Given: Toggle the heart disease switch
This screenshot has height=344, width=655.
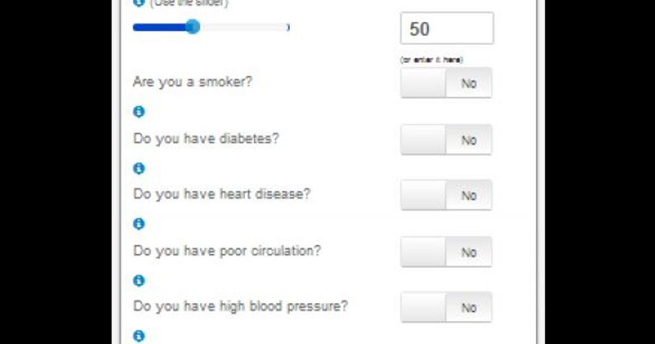Looking at the screenshot, I should pyautogui.click(x=446, y=195).
